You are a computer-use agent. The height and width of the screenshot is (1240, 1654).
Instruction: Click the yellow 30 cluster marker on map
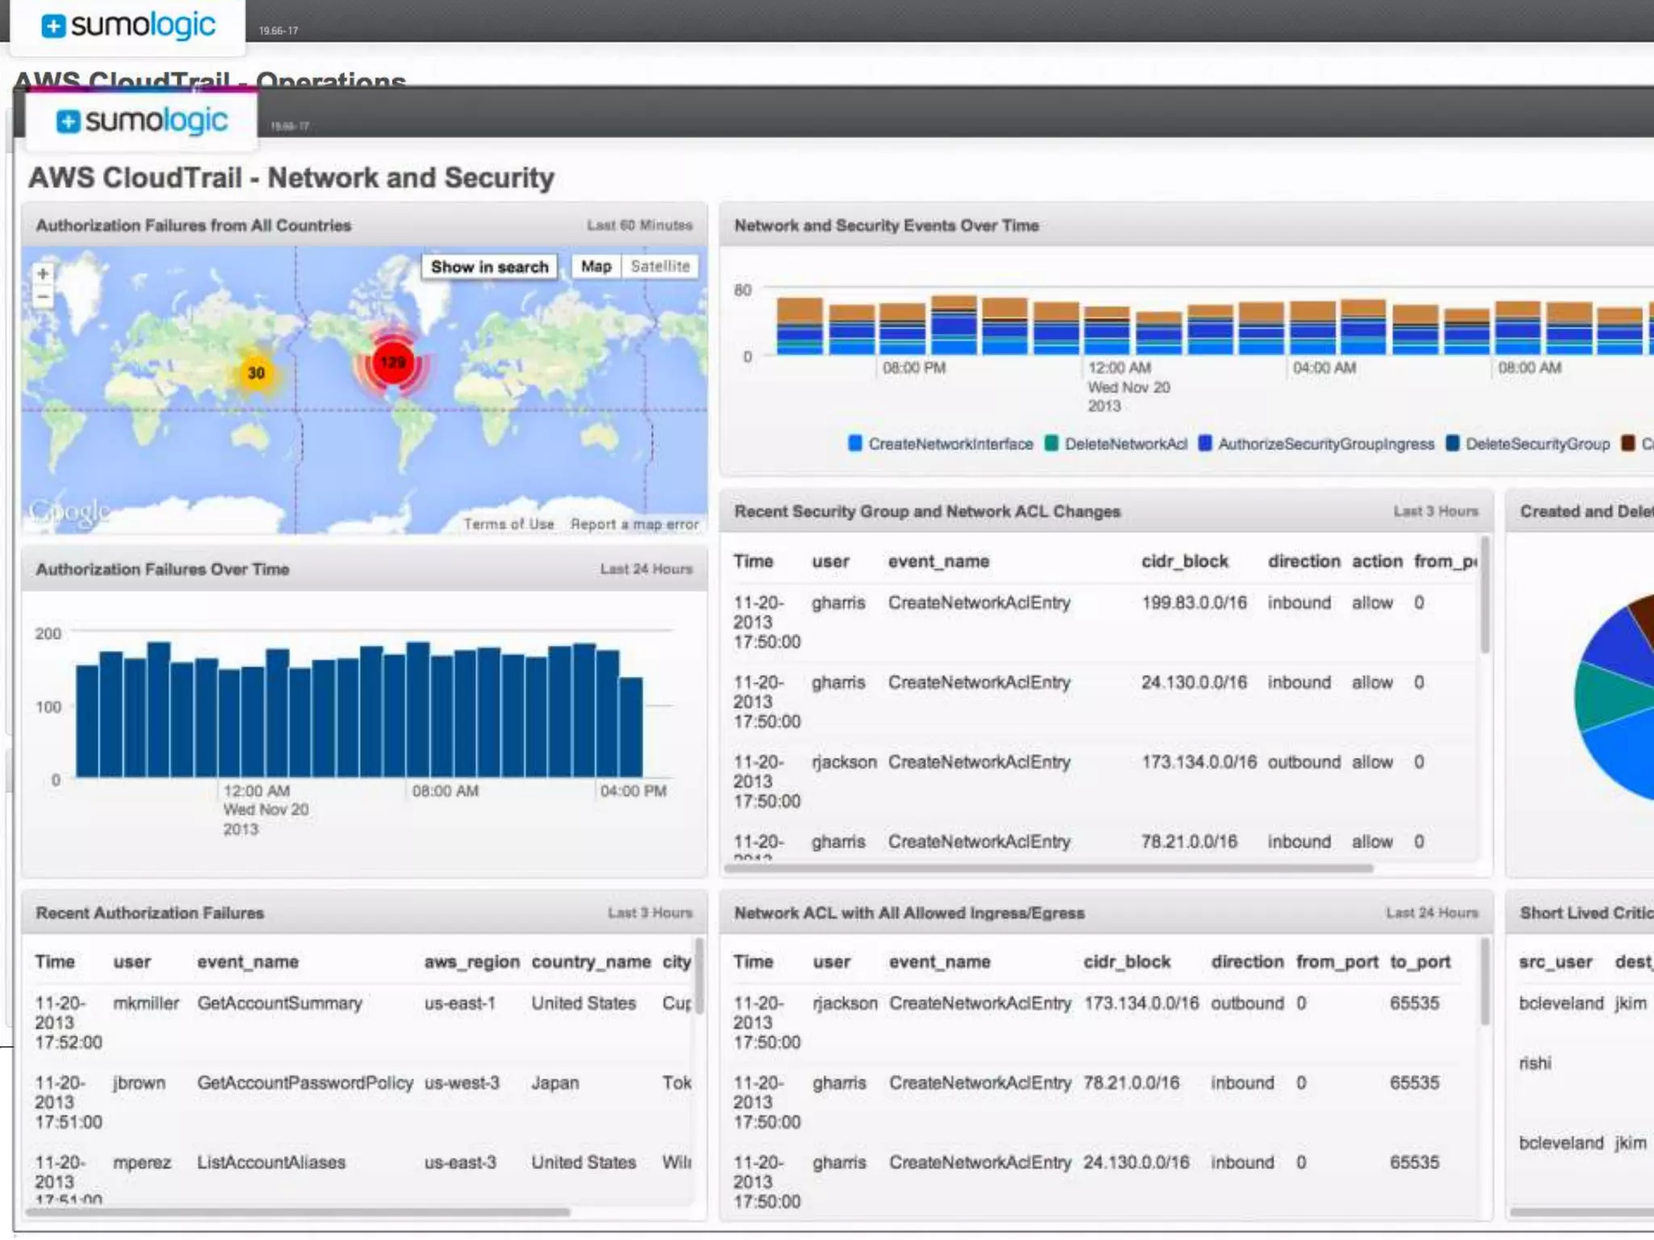tap(256, 373)
